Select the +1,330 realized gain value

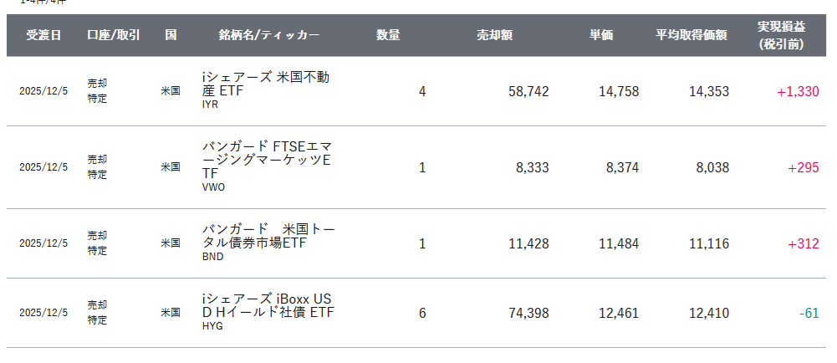click(798, 91)
